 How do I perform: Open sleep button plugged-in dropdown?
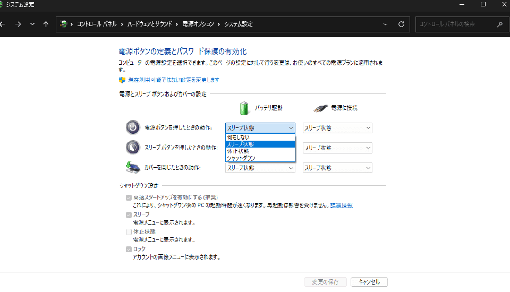click(x=337, y=148)
